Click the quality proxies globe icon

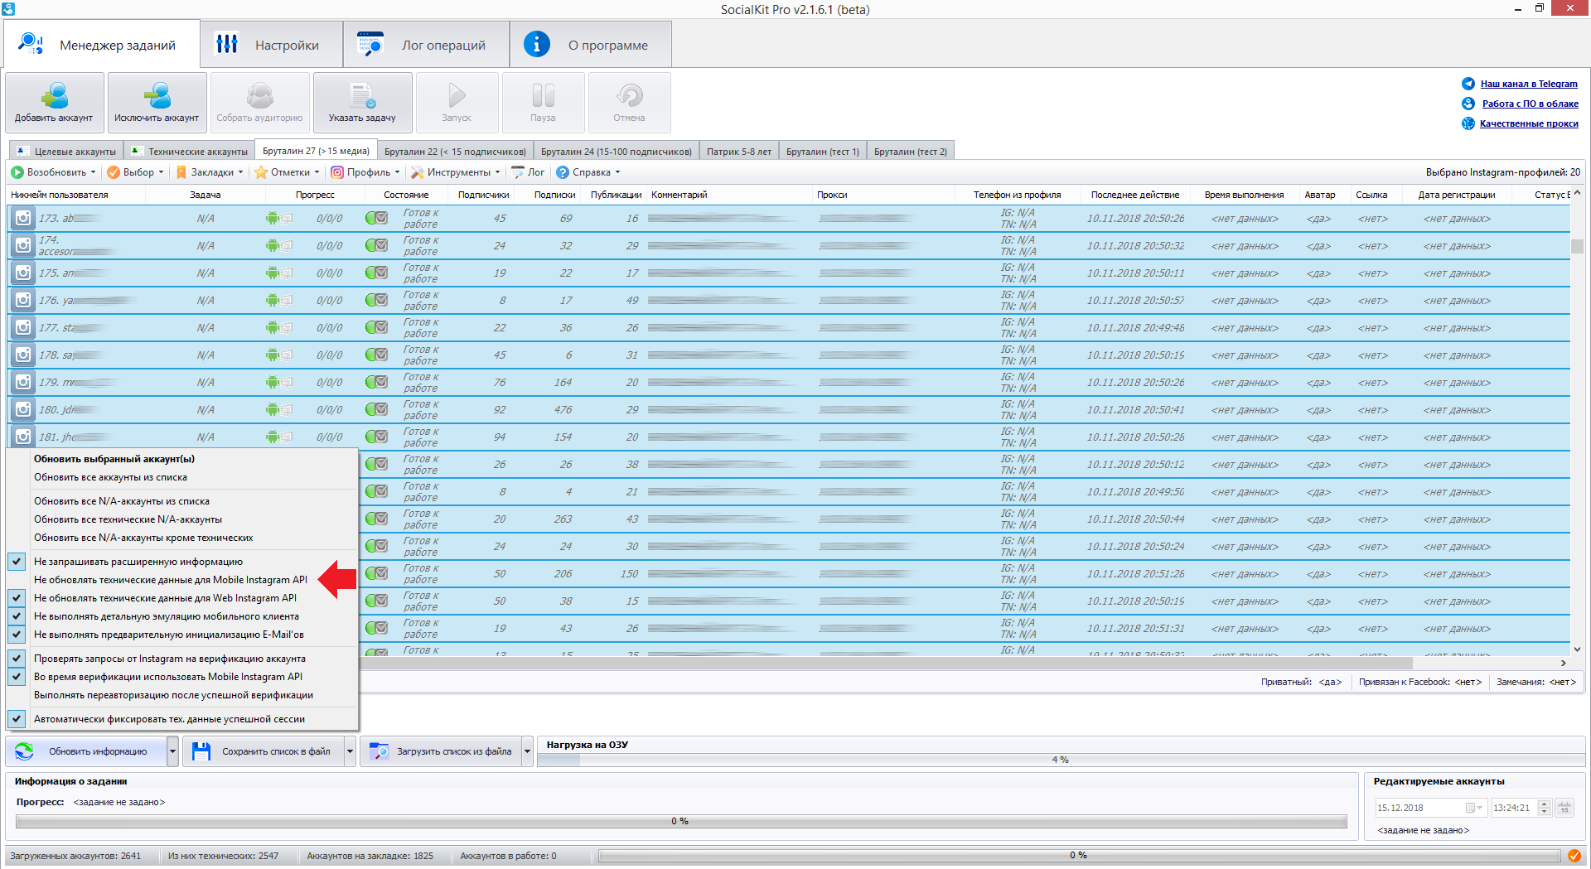pyautogui.click(x=1468, y=123)
